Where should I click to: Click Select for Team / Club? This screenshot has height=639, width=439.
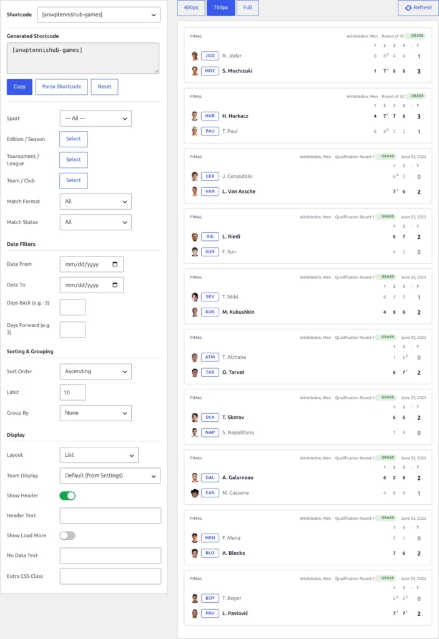(74, 180)
